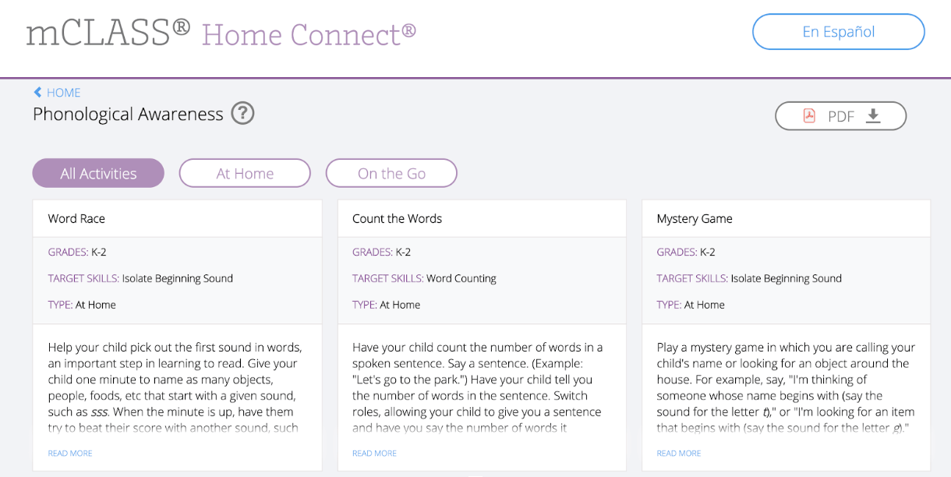Screen dimensions: 951x477
Task: Open READ MORE for Count the Words
Action: click(374, 453)
